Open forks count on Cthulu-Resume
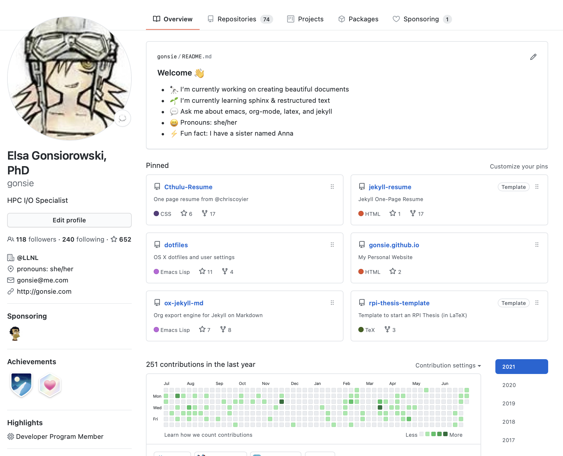Screen dimensions: 563x456 point(209,213)
